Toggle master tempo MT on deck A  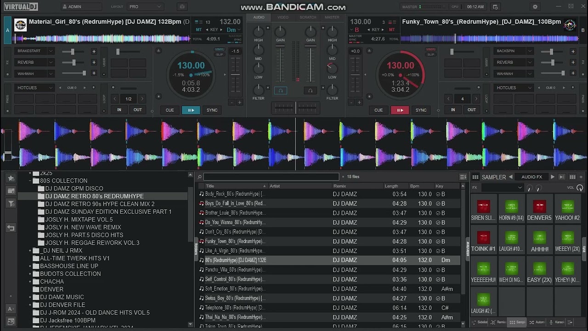pos(199,29)
